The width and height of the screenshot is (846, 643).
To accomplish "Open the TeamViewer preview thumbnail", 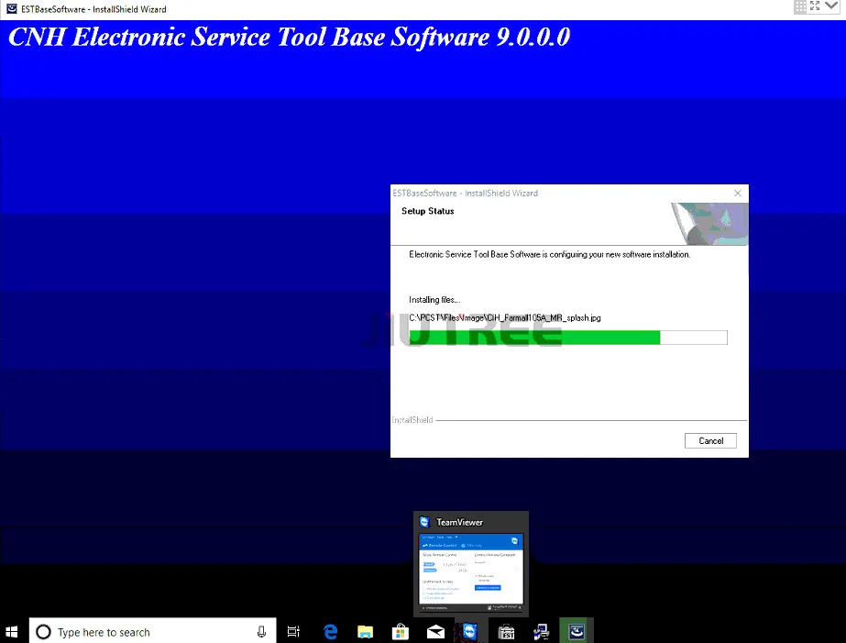I will click(471, 569).
